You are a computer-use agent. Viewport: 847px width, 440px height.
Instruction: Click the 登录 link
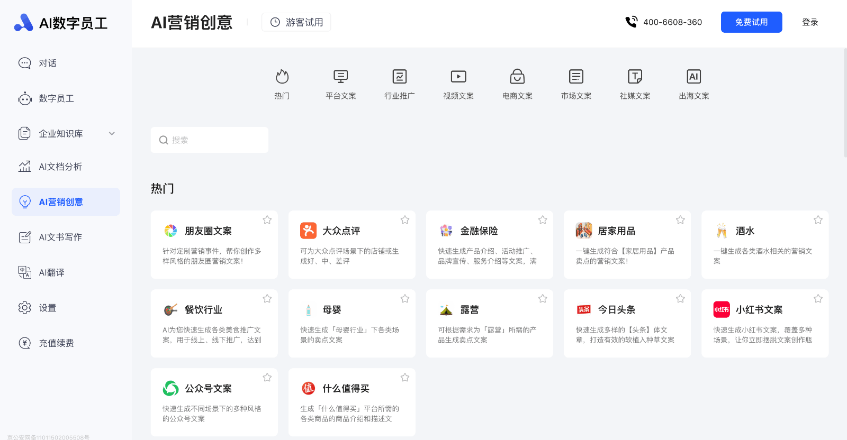point(810,22)
